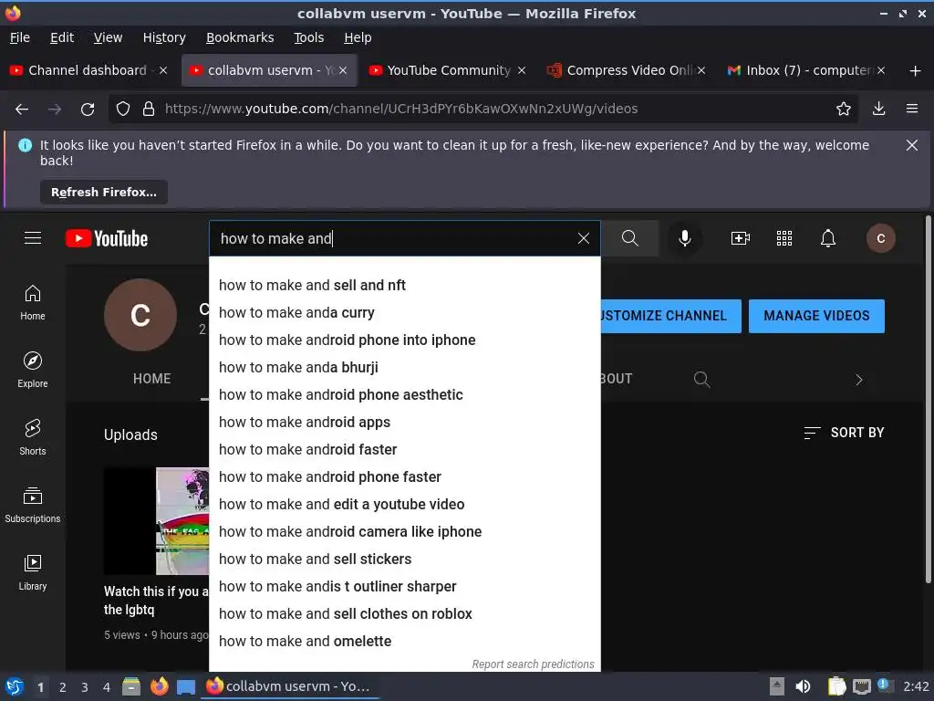Open Subscriptions in the sidebar
This screenshot has width=934, height=701.
point(33,505)
